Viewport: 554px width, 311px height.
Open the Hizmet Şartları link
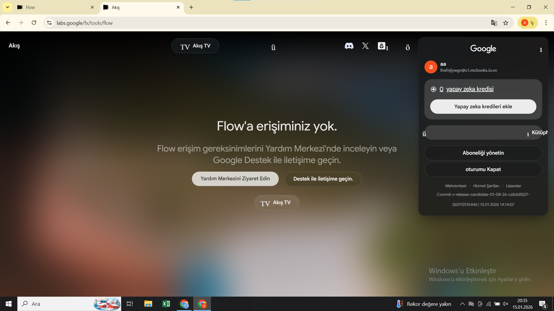tap(486, 186)
